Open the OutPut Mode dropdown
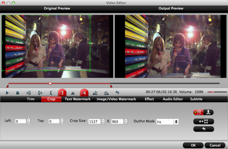The image size is (228, 149). 168,122
